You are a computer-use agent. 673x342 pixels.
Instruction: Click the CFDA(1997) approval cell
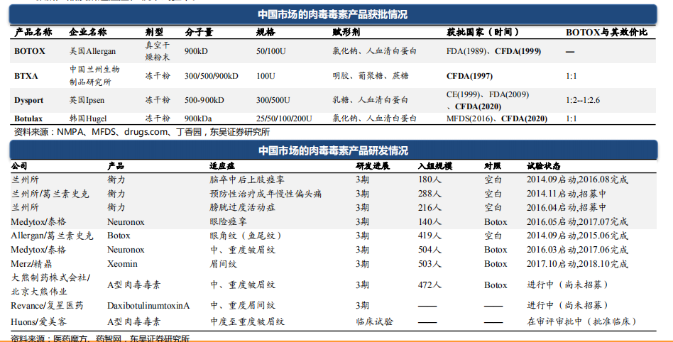pyautogui.click(x=469, y=76)
